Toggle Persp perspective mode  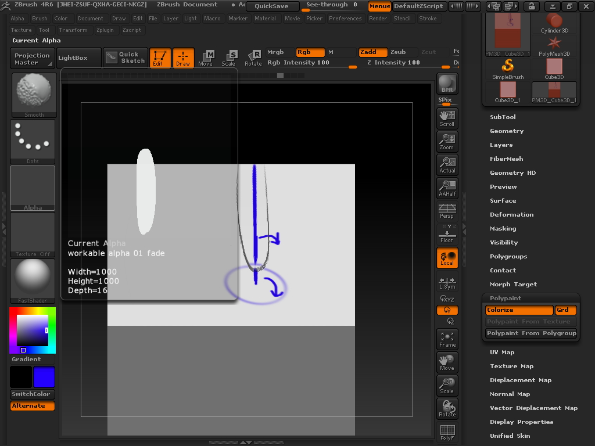(447, 210)
